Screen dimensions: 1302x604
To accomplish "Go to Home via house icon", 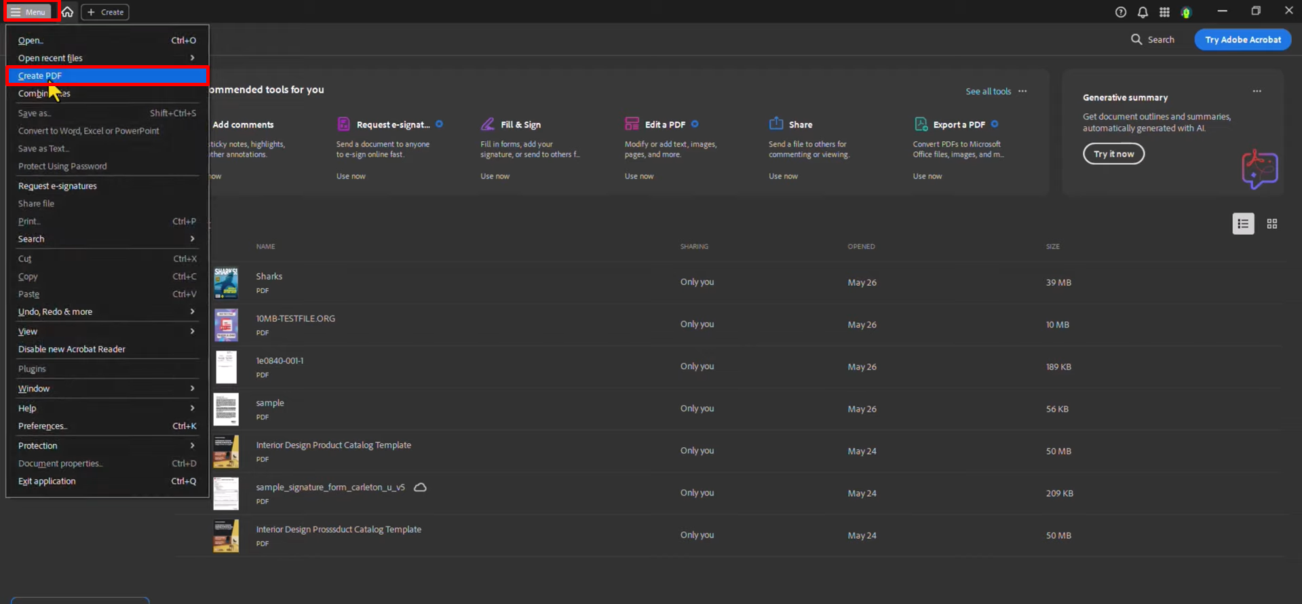I will (67, 12).
